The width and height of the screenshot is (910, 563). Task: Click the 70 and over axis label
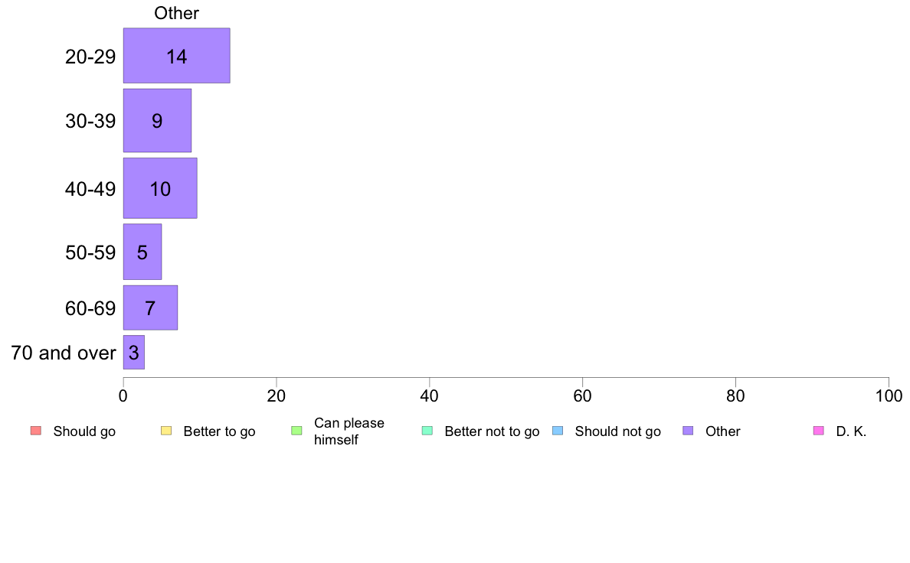tap(64, 353)
